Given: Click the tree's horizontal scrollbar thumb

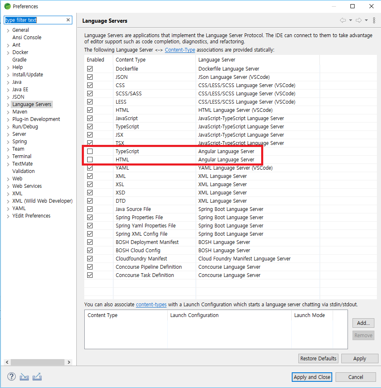Looking at the screenshot, I should pos(38,362).
